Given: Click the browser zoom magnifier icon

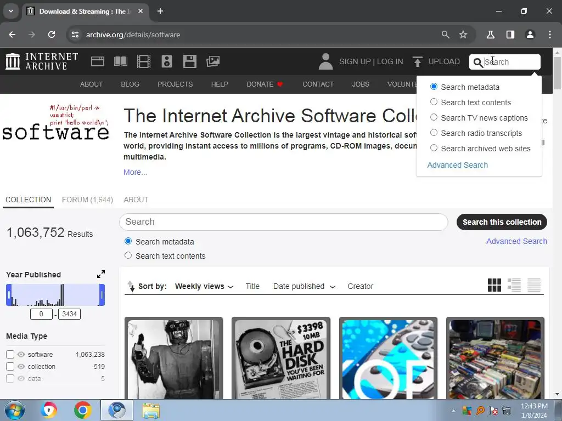Looking at the screenshot, I should pos(445,35).
